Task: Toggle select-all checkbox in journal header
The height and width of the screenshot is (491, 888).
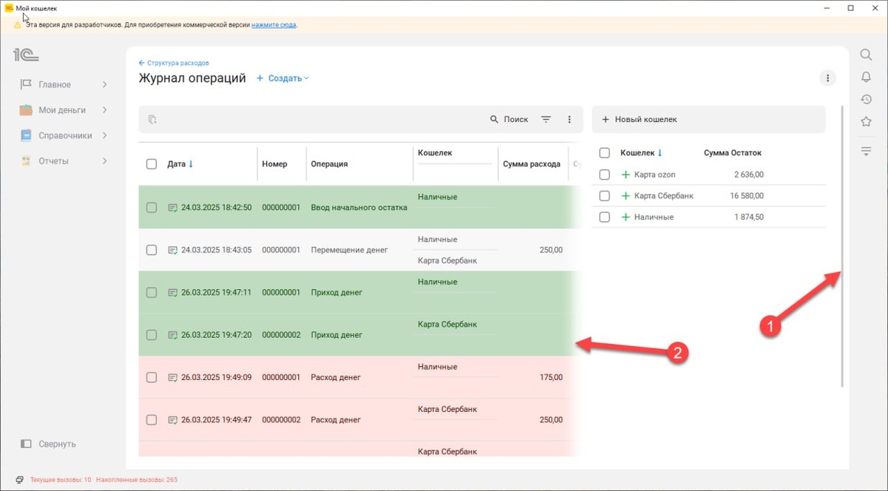Action: click(x=152, y=164)
